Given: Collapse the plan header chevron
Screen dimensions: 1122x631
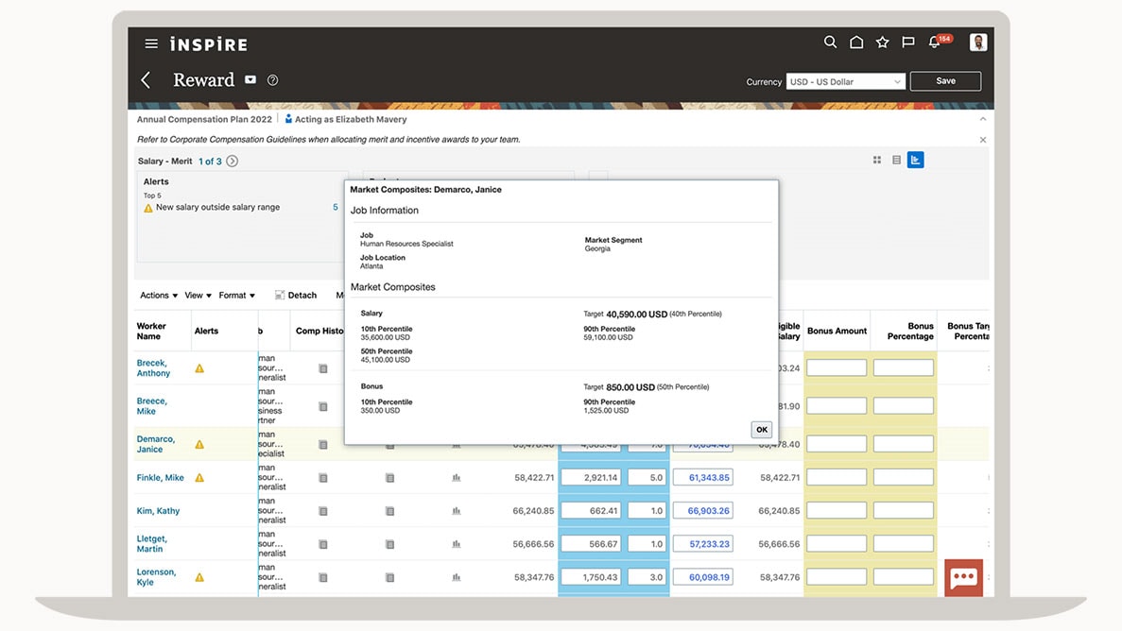Looking at the screenshot, I should pos(983,120).
